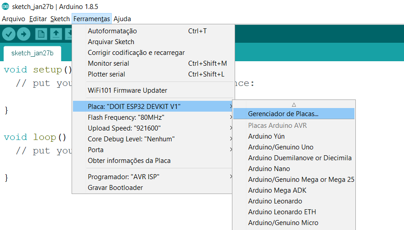Screen dimensions: 404x230
Task: Click the Arduino logo in the title bar
Action: pos(5,6)
